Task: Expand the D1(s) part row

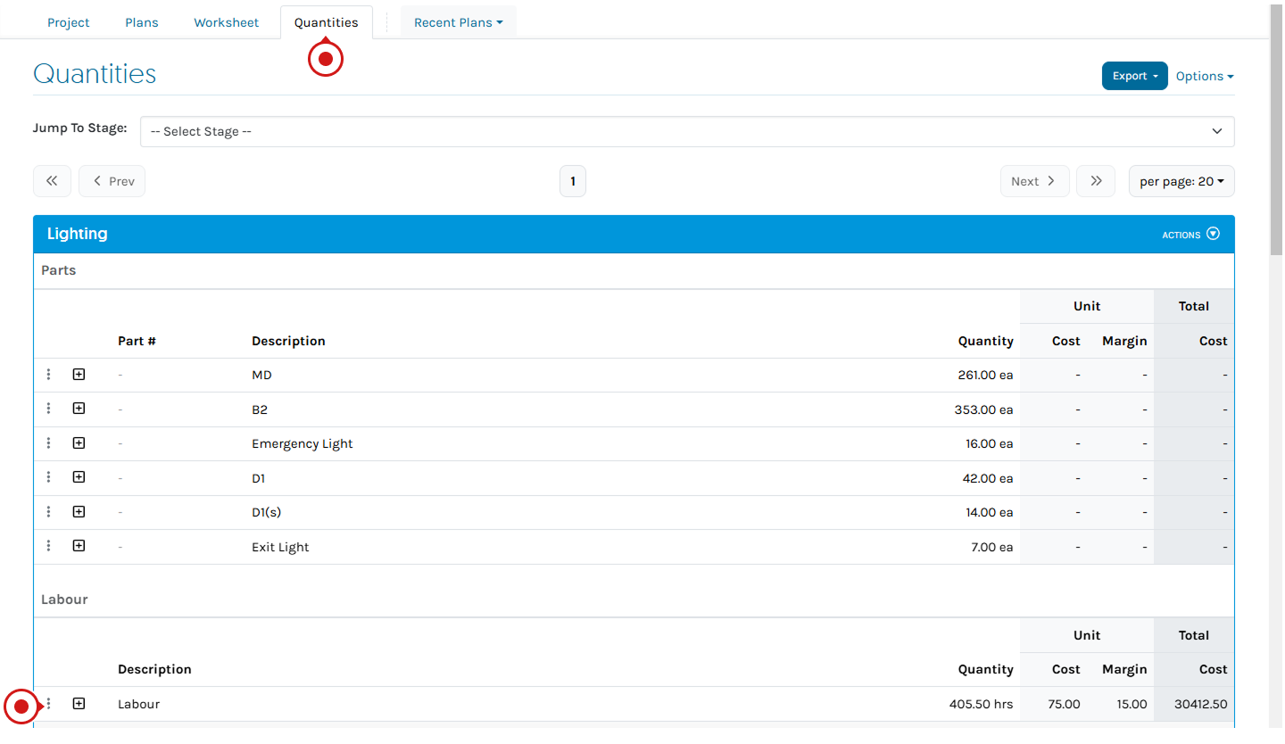Action: [x=79, y=512]
